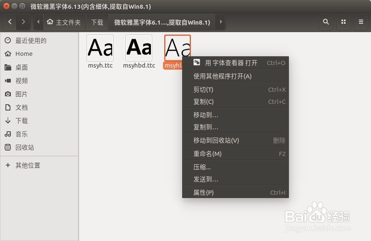Click the msyh.ttc file name
The height and width of the screenshot is (241, 371).
(x=100, y=65)
